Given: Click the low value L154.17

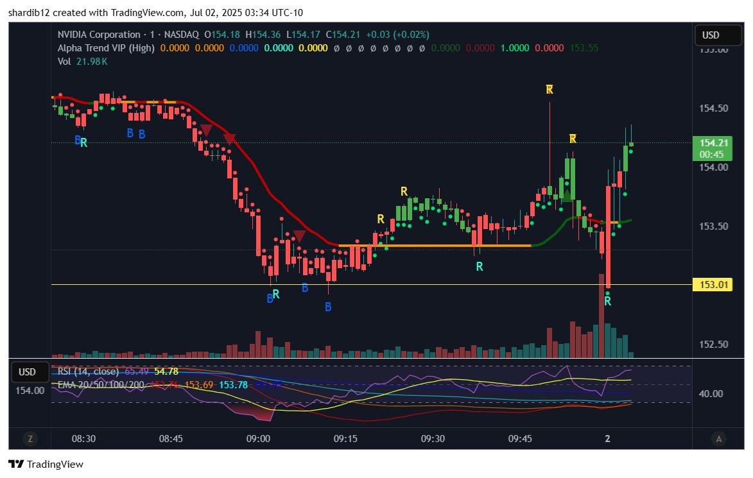Looking at the screenshot, I should pyautogui.click(x=303, y=35).
